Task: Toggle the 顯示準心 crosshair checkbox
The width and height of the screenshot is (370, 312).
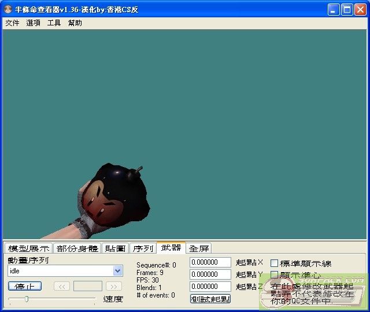Action: [x=275, y=275]
